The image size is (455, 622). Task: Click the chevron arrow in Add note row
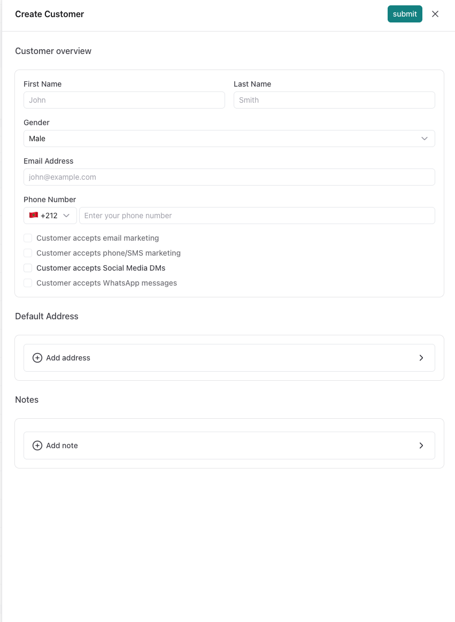[x=421, y=446]
